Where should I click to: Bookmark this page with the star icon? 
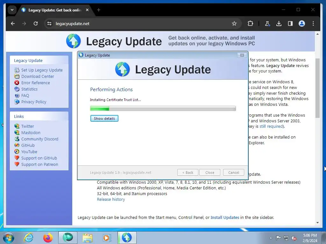click(234, 24)
